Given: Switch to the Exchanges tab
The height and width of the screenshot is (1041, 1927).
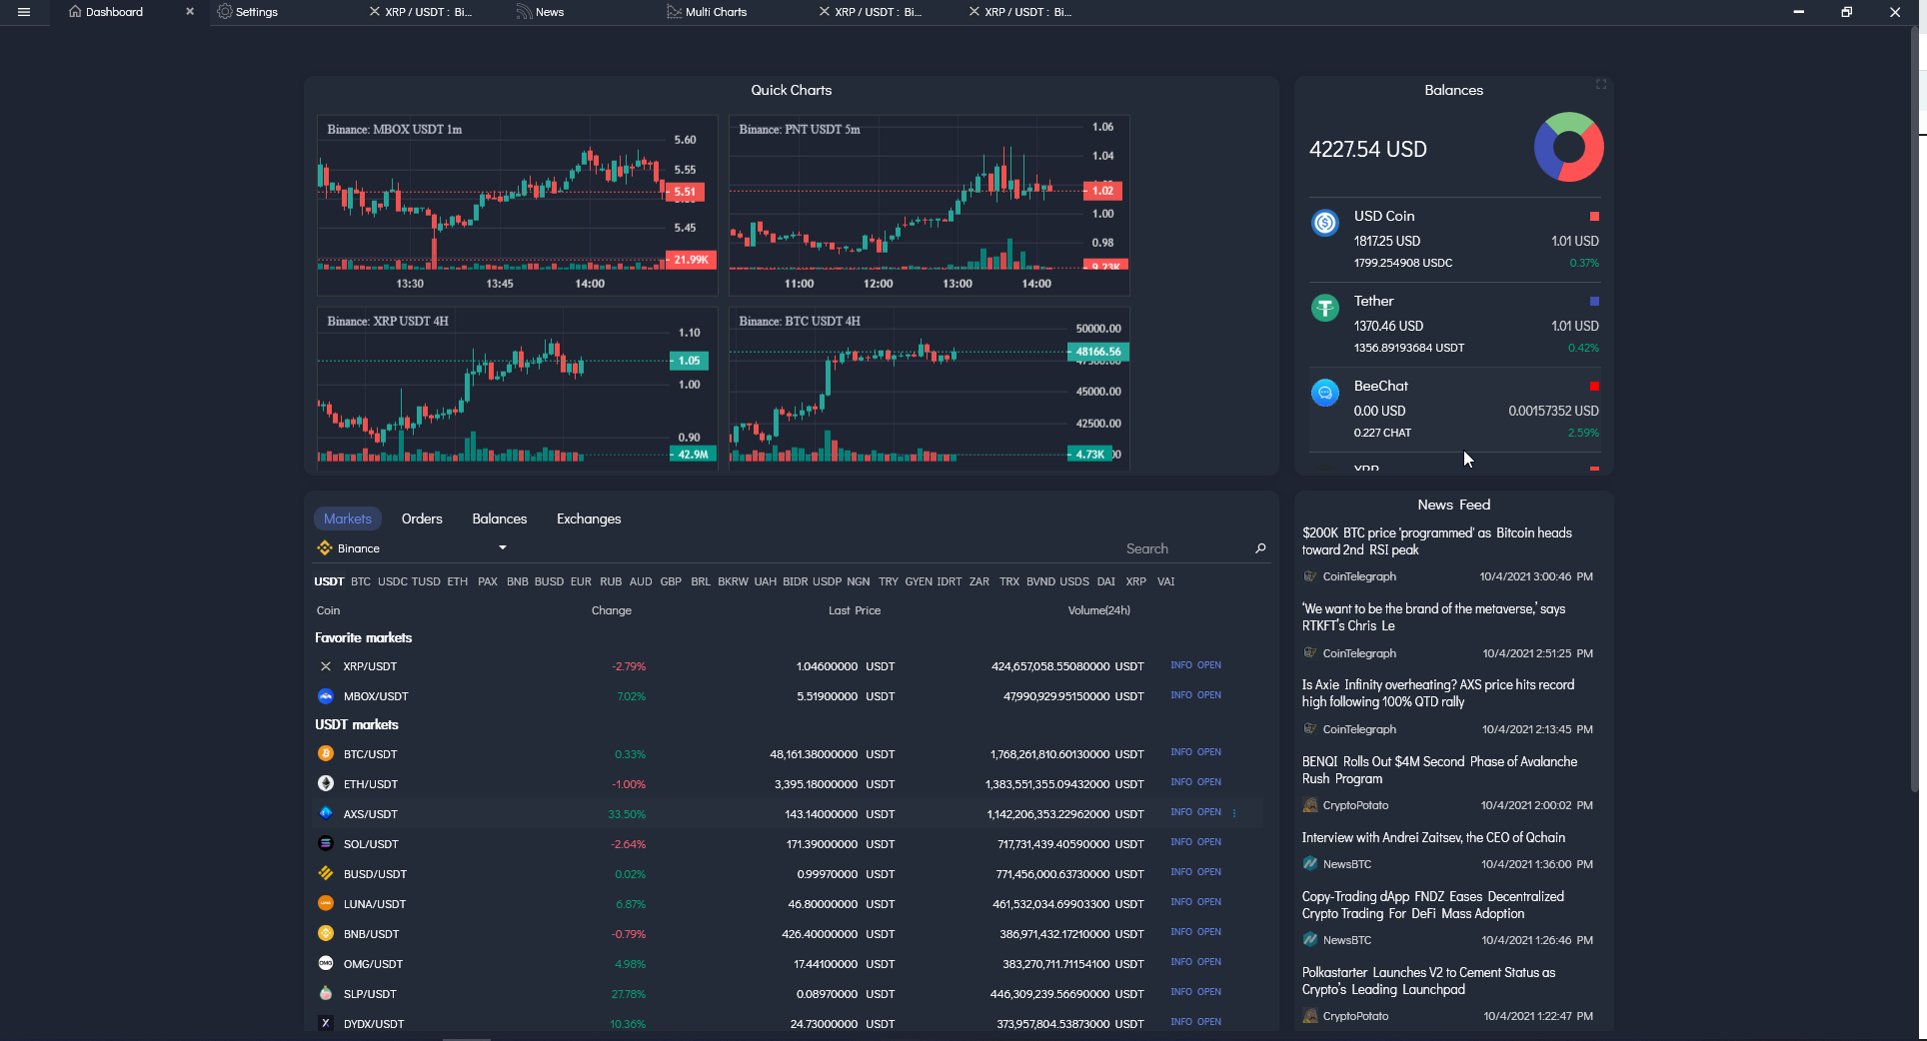Looking at the screenshot, I should pyautogui.click(x=589, y=519).
